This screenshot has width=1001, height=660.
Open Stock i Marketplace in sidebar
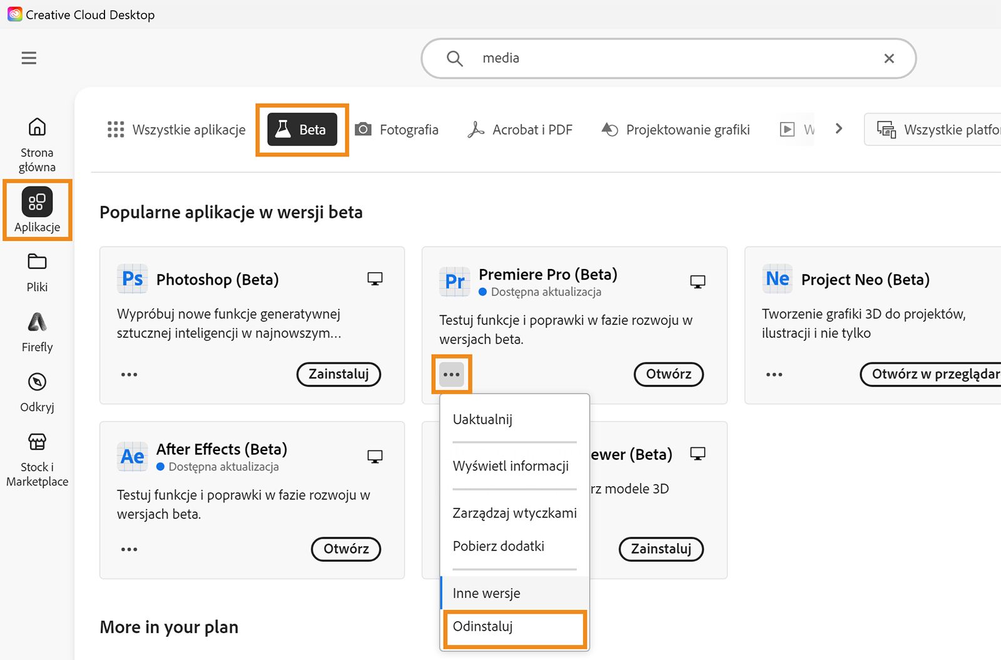[x=37, y=460]
